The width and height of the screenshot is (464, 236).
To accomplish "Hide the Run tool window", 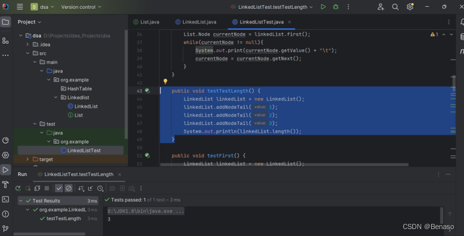I will click(448, 174).
